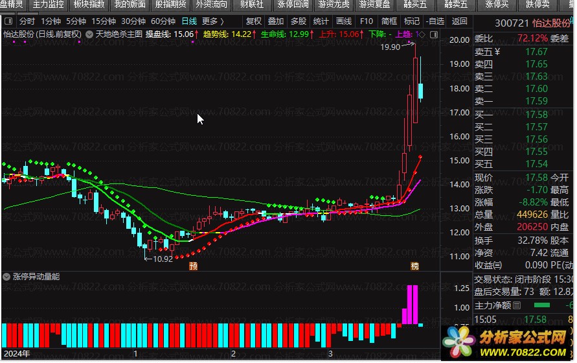Image resolution: width=577 pixels, height=363 pixels.
Task: Click the 多股 multi-stock button
Action: point(299,21)
